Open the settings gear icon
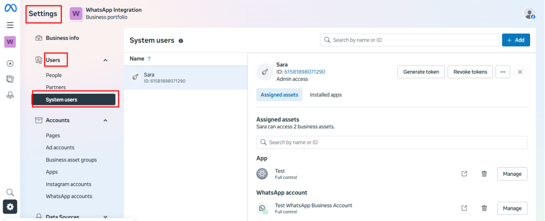 (x=10, y=207)
